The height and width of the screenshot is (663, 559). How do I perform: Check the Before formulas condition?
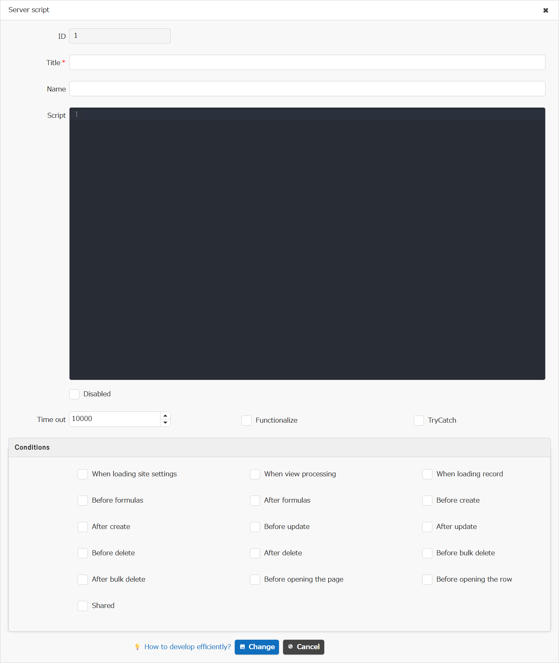83,501
